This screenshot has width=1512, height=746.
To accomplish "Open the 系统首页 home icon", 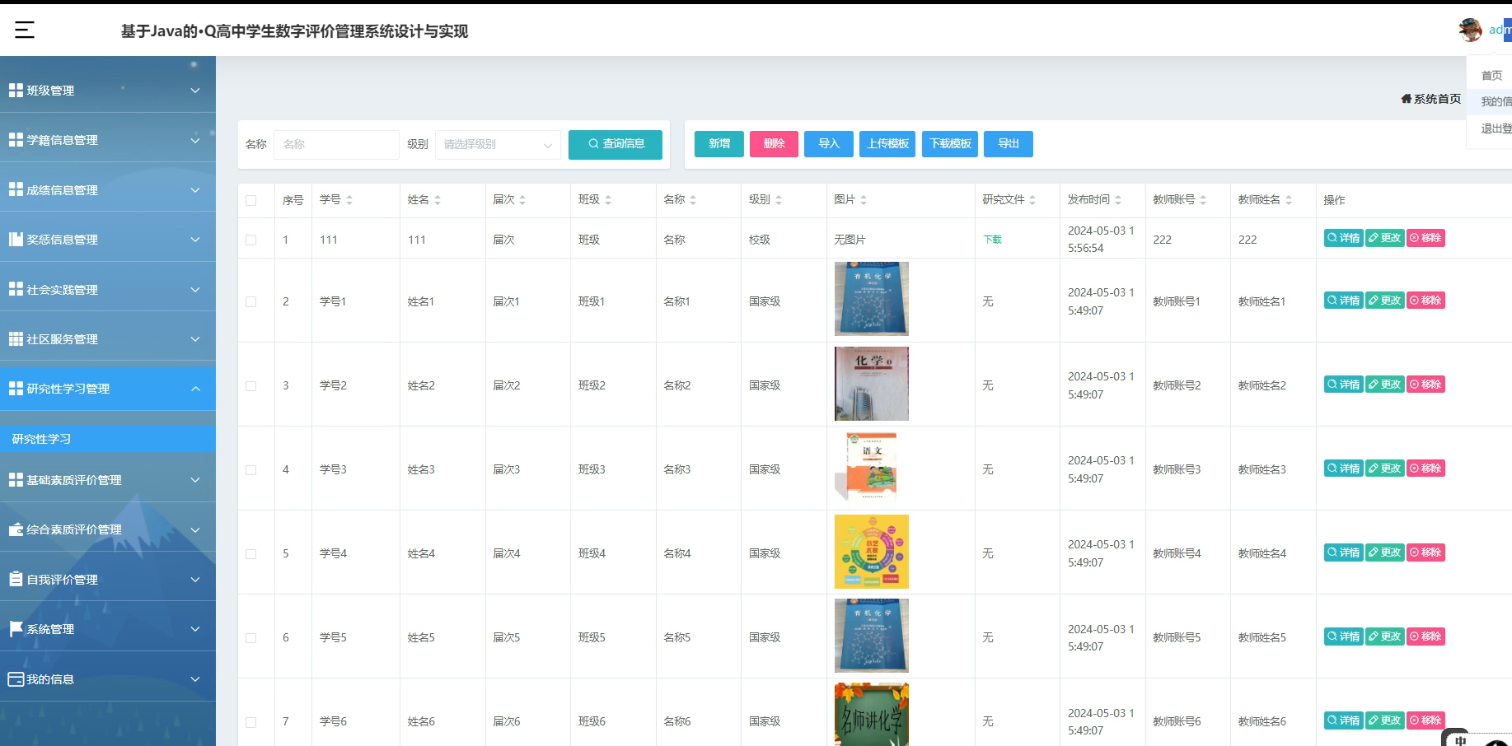I will (x=1407, y=98).
